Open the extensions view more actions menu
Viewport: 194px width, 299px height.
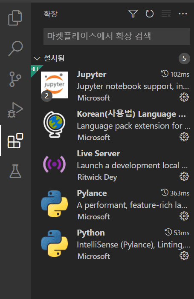click(x=183, y=14)
